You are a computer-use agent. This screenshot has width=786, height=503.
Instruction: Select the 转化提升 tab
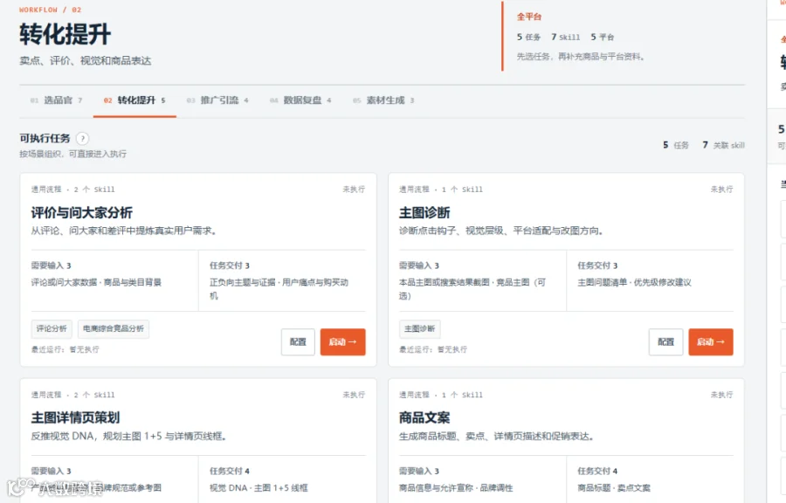[x=134, y=100]
